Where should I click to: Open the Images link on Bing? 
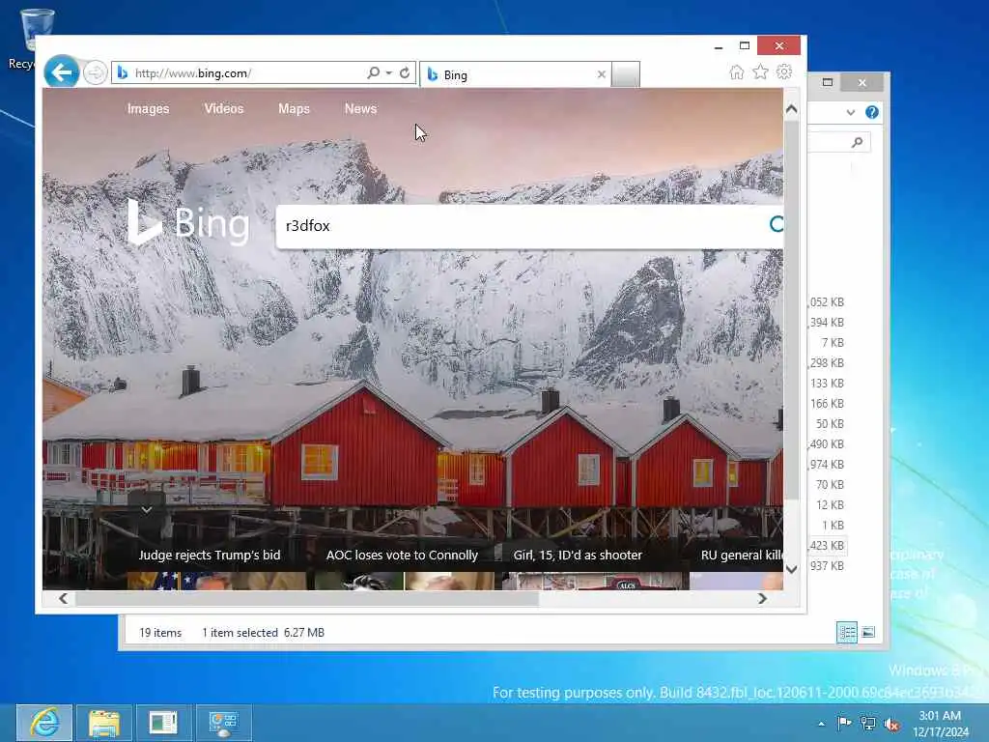148,108
